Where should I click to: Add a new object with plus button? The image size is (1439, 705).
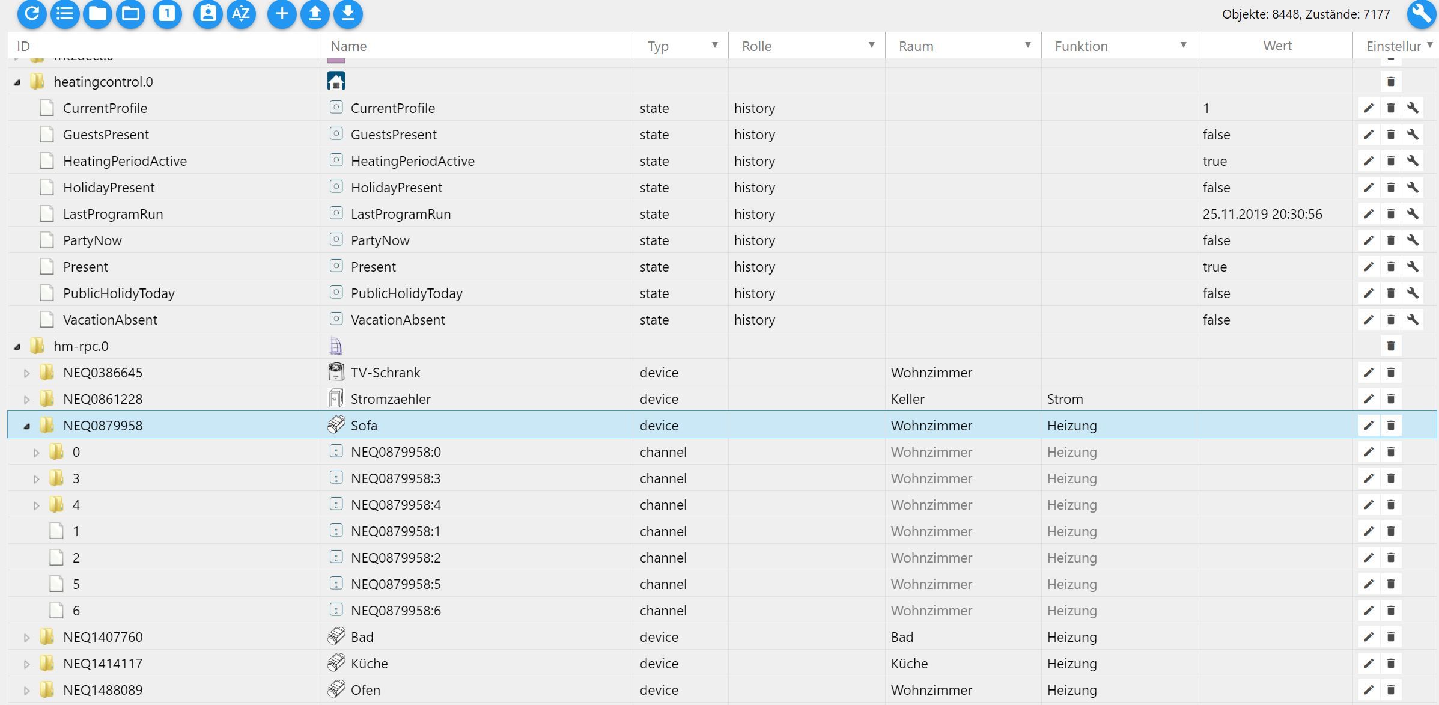coord(282,14)
